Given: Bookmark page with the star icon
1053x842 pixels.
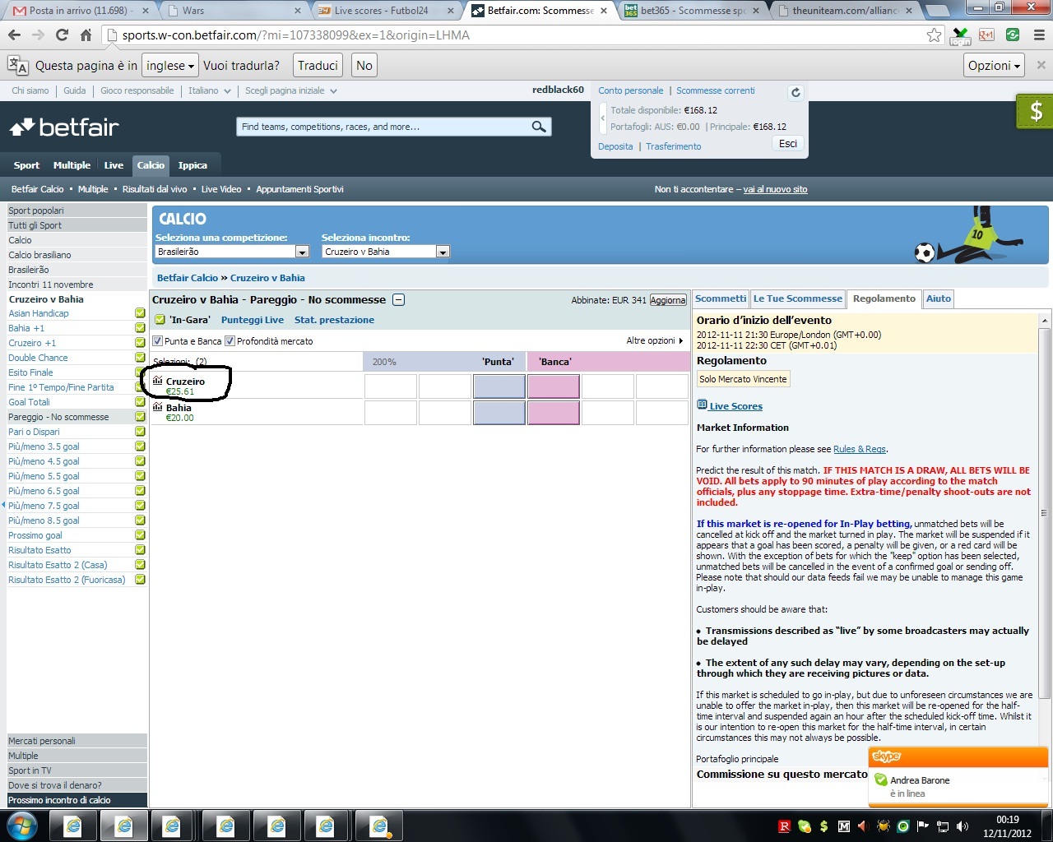Looking at the screenshot, I should (934, 35).
